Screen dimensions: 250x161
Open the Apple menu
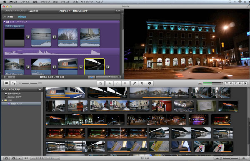pos(5,2)
